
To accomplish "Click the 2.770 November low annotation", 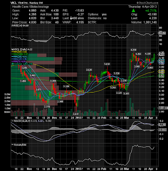I will point(47,107).
